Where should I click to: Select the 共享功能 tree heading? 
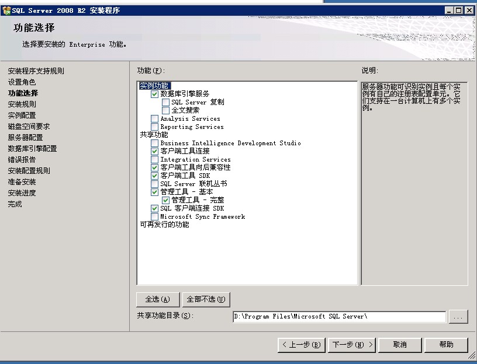(x=154, y=135)
